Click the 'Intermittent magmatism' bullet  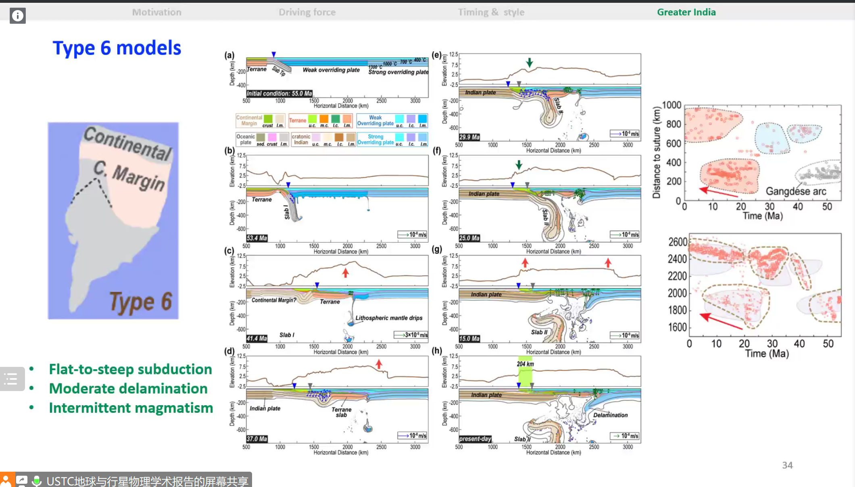click(x=131, y=408)
